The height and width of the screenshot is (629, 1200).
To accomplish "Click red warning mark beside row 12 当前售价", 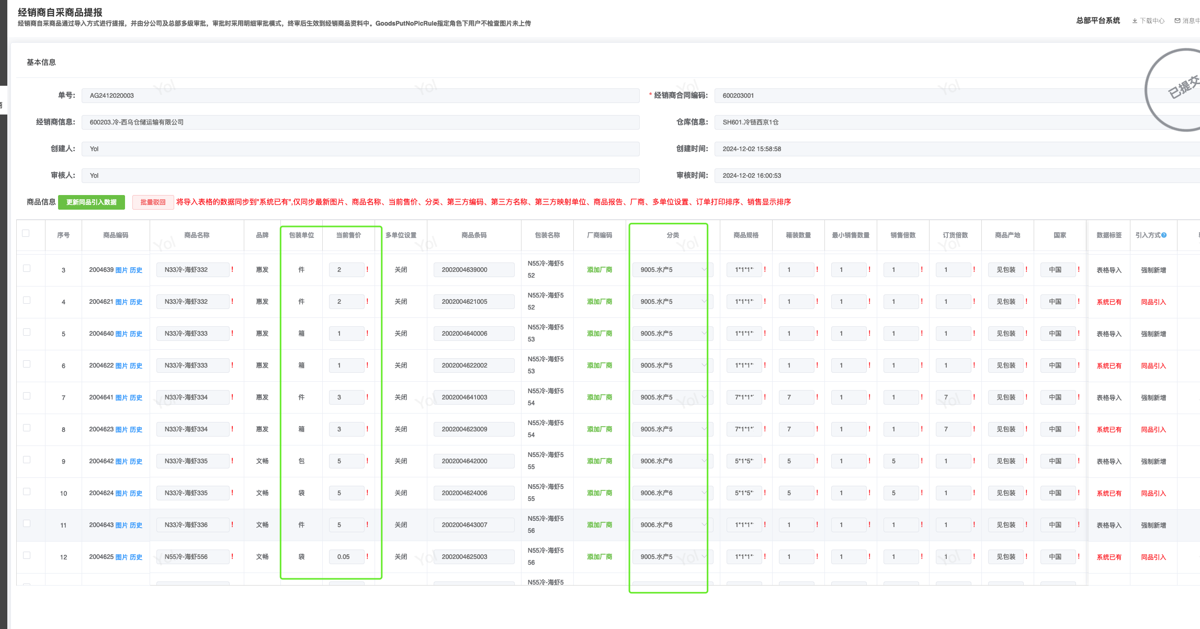I will click(367, 557).
